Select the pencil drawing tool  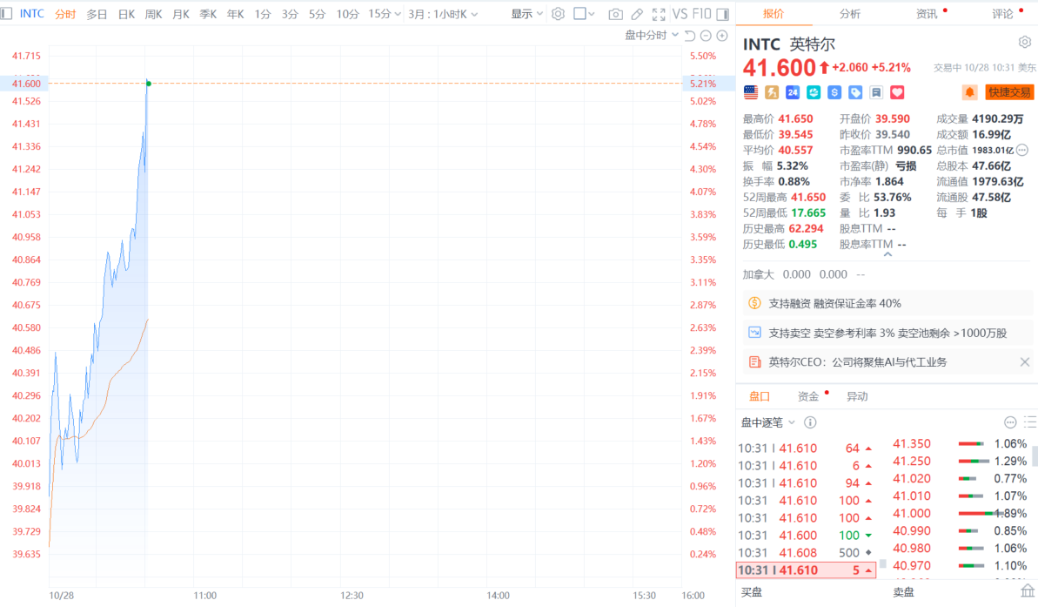637,14
